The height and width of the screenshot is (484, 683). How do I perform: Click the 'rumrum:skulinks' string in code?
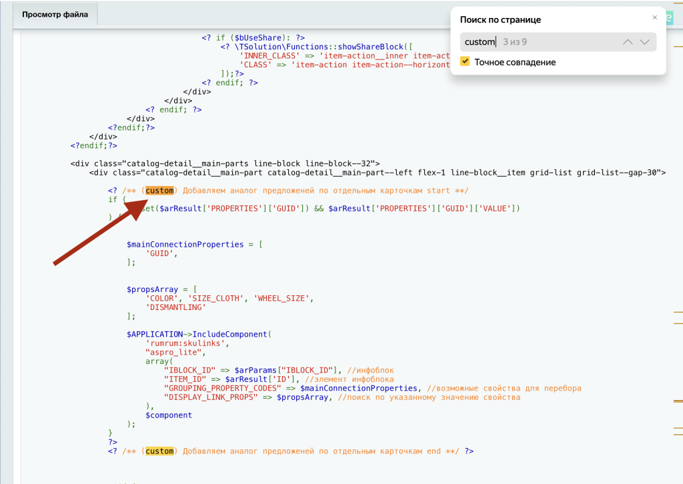(187, 343)
